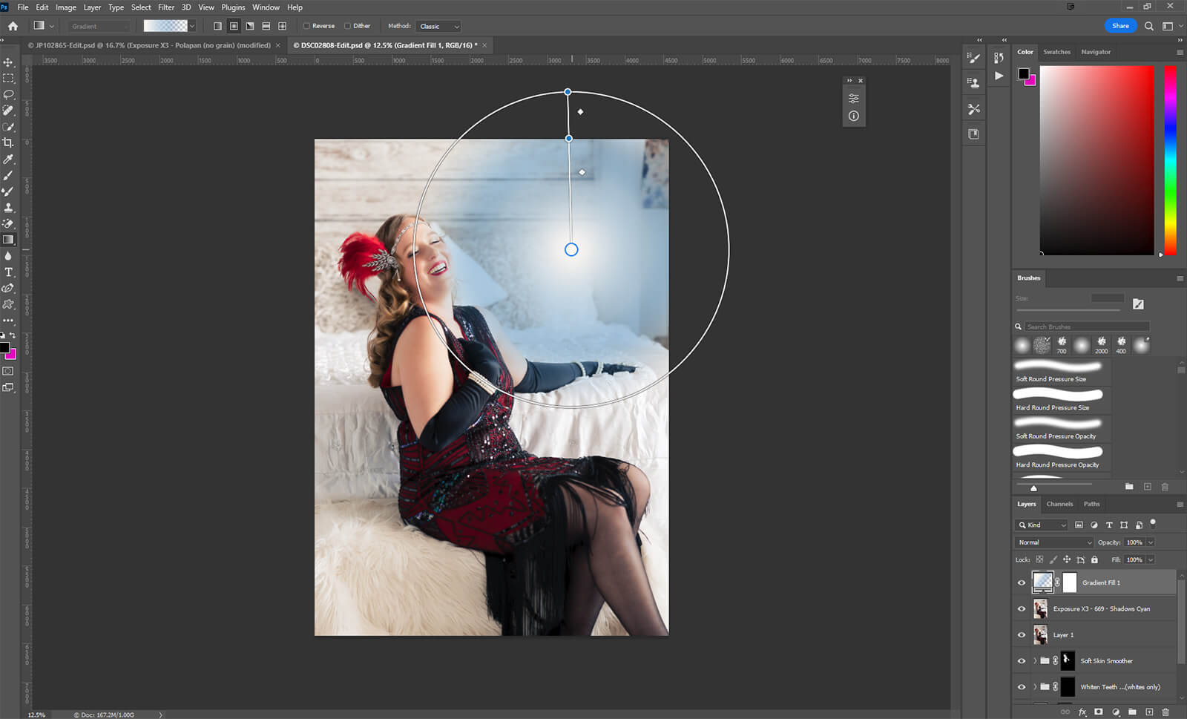Select the Layer 1 layer thumbnail

point(1041,635)
